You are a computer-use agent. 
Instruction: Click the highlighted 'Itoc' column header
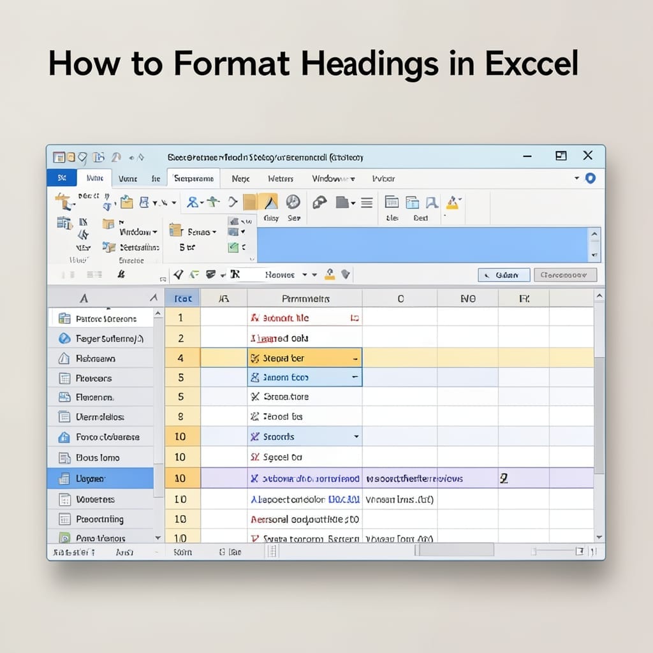coord(182,298)
